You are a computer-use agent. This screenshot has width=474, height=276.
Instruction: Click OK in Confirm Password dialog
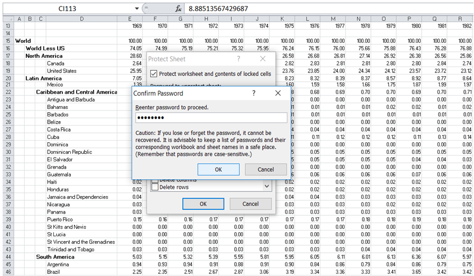pos(218,170)
